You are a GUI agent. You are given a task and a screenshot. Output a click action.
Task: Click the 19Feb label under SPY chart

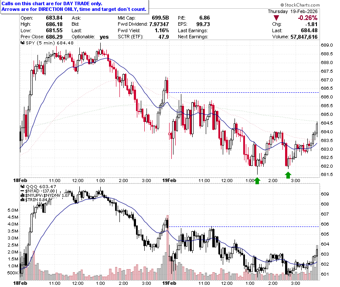point(169,180)
